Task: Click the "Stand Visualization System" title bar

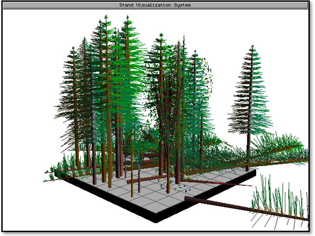Action: coord(155,5)
